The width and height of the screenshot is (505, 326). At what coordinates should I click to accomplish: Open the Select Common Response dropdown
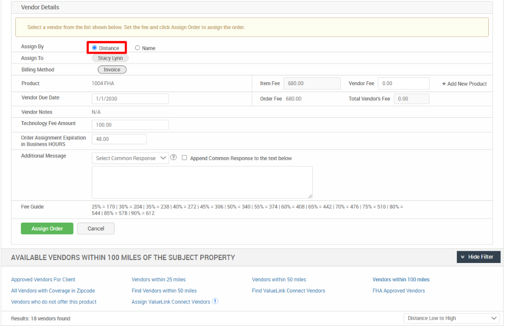point(130,158)
